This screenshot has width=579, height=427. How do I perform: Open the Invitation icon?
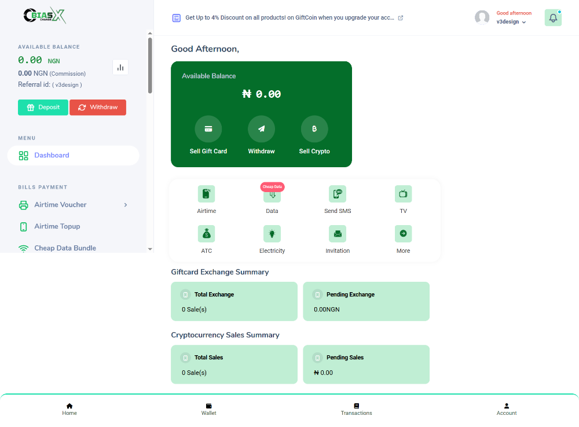tap(338, 234)
